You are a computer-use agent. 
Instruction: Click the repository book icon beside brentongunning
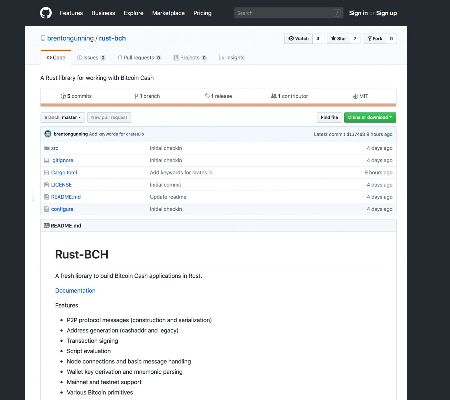click(43, 38)
